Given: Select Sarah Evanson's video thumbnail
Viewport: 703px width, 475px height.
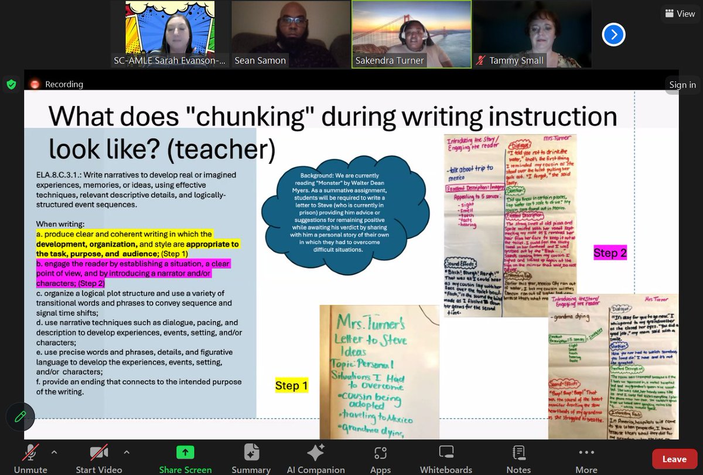Looking at the screenshot, I should click(x=170, y=34).
